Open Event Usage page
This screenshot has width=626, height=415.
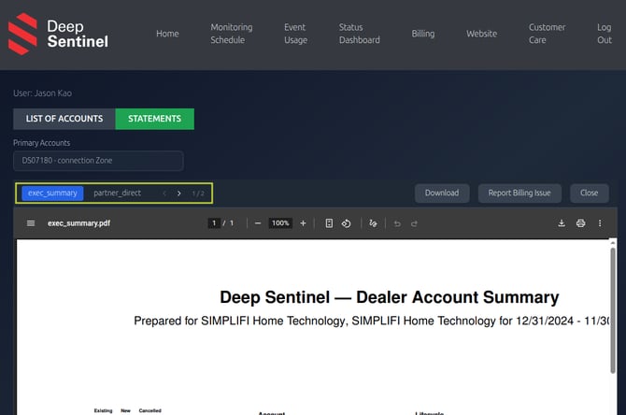[x=295, y=34]
